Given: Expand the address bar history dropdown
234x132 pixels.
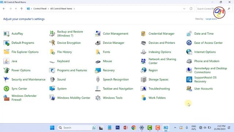Looking at the screenshot, I should pos(184,9).
